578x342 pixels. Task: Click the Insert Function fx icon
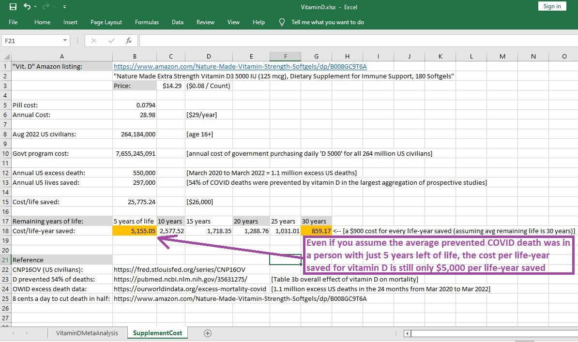tap(129, 41)
